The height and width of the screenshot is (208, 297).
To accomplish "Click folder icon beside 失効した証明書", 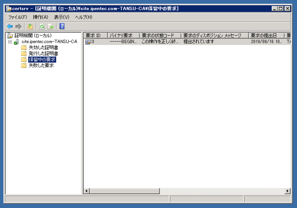I will coord(24,47).
